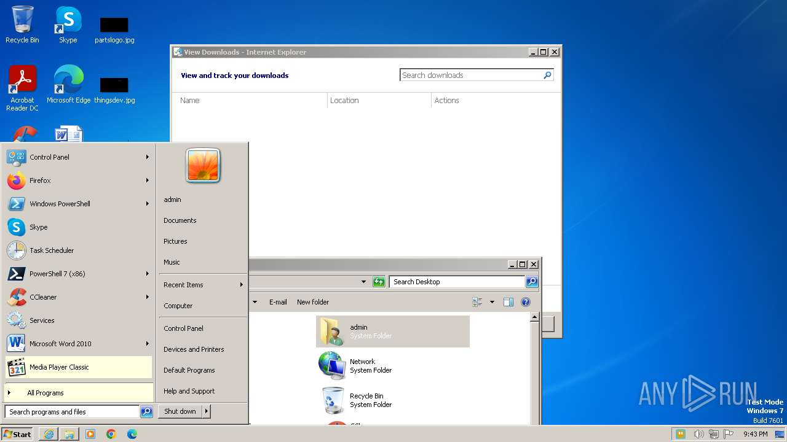Click search icon in View Downloads window
Viewport: 787px width, 442px height.
click(x=547, y=75)
